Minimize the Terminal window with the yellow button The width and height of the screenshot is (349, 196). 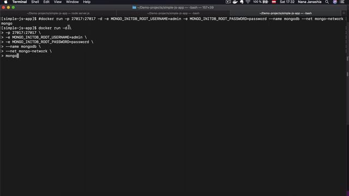(8, 8)
